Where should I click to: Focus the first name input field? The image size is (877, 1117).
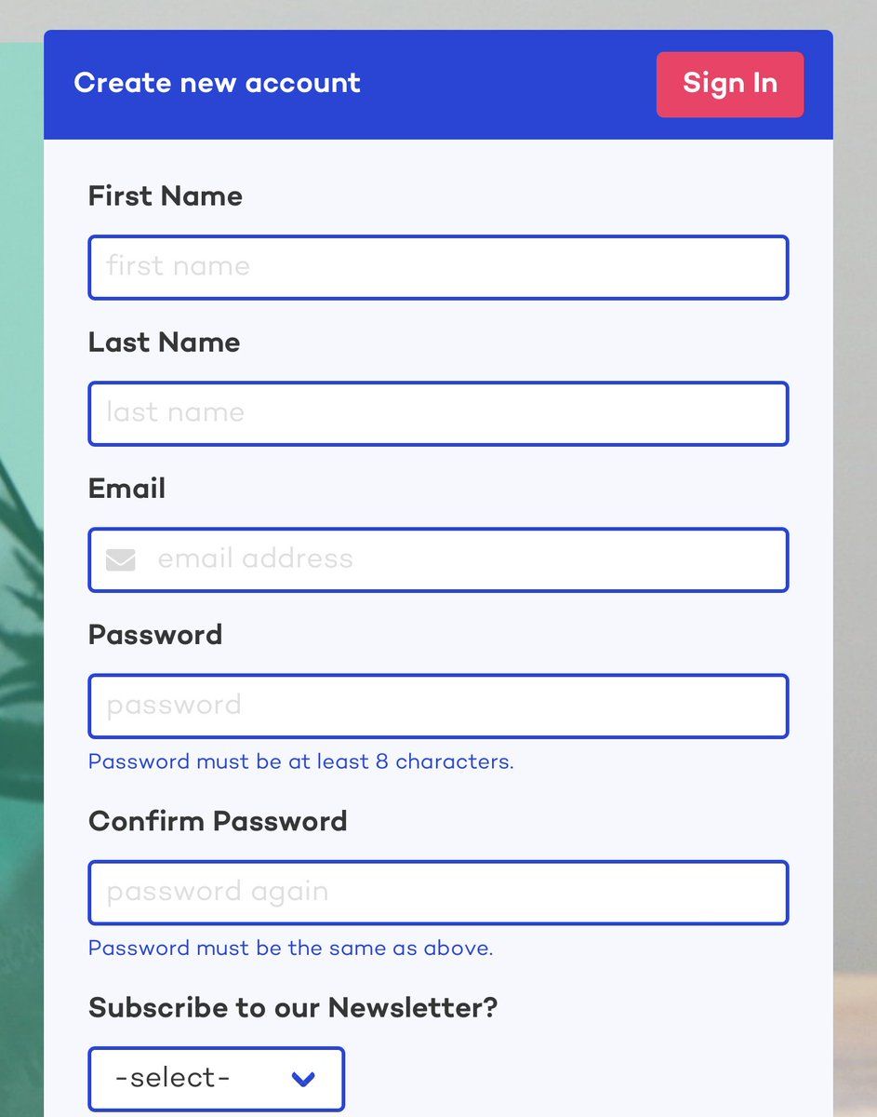pos(438,267)
